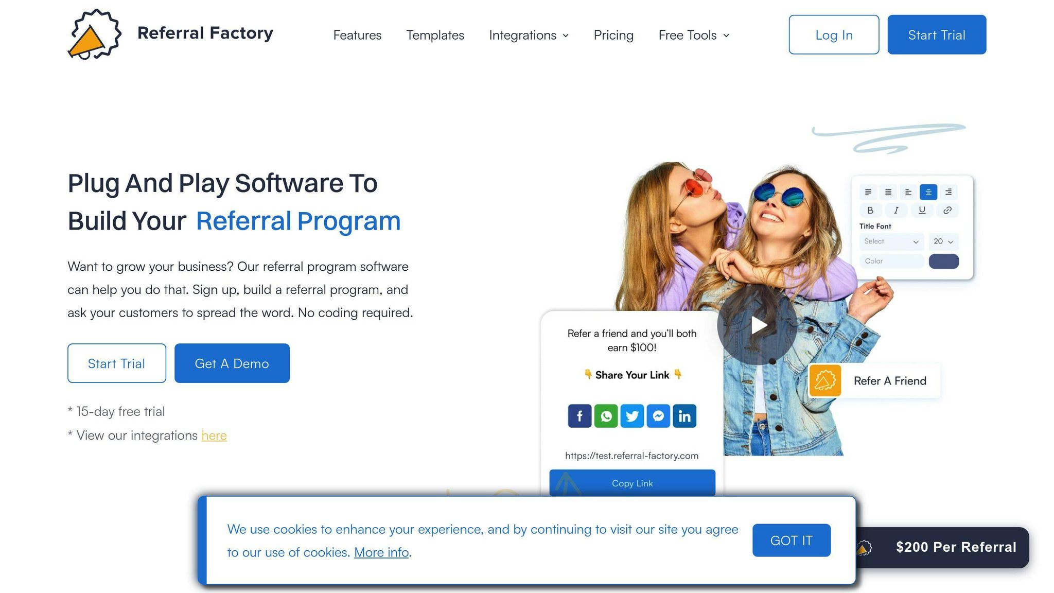Click the https://test.referral-factory.com link text
1054x593 pixels.
(x=632, y=456)
